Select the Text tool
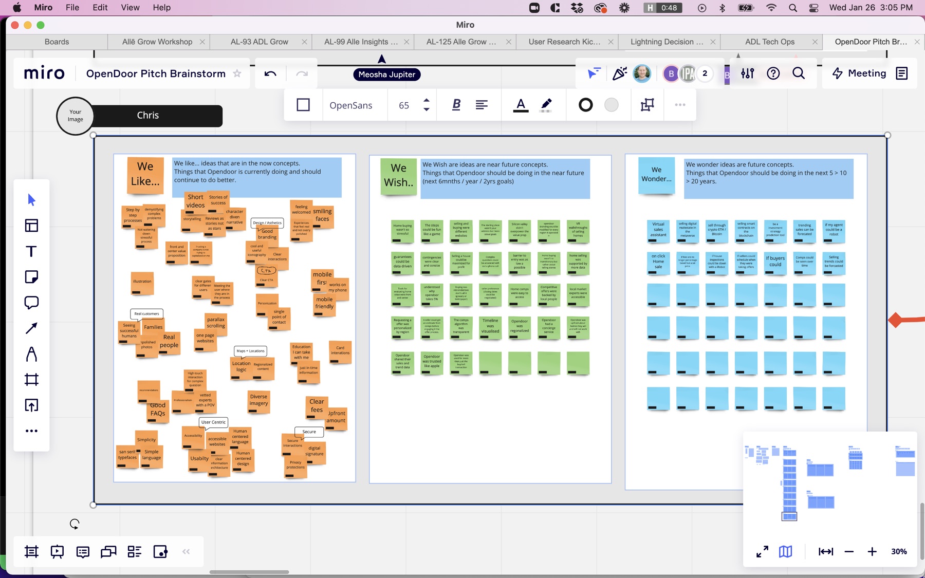 pyautogui.click(x=31, y=251)
